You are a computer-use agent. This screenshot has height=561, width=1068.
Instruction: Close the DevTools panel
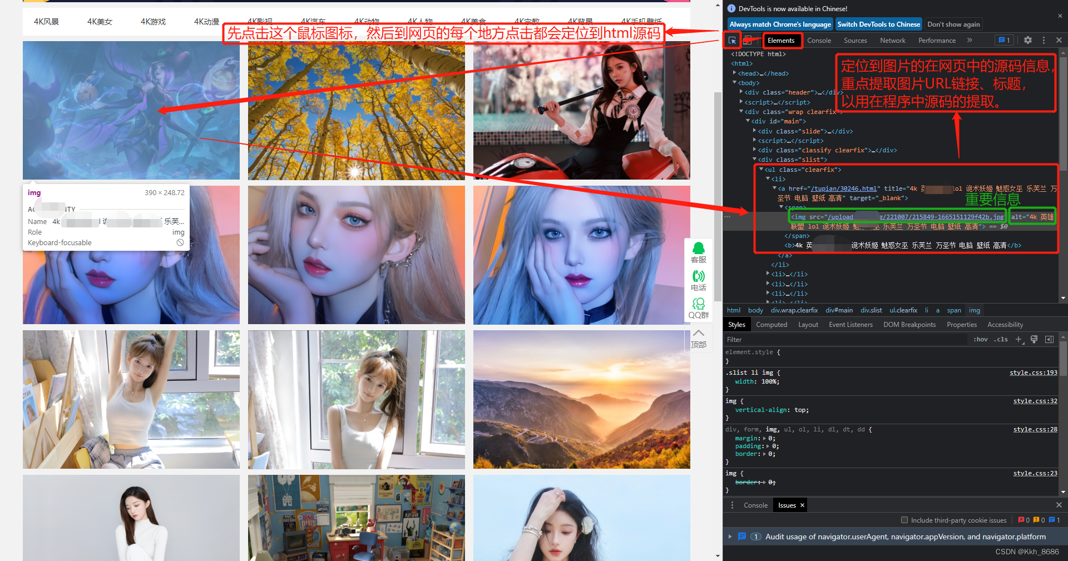[x=1059, y=40]
